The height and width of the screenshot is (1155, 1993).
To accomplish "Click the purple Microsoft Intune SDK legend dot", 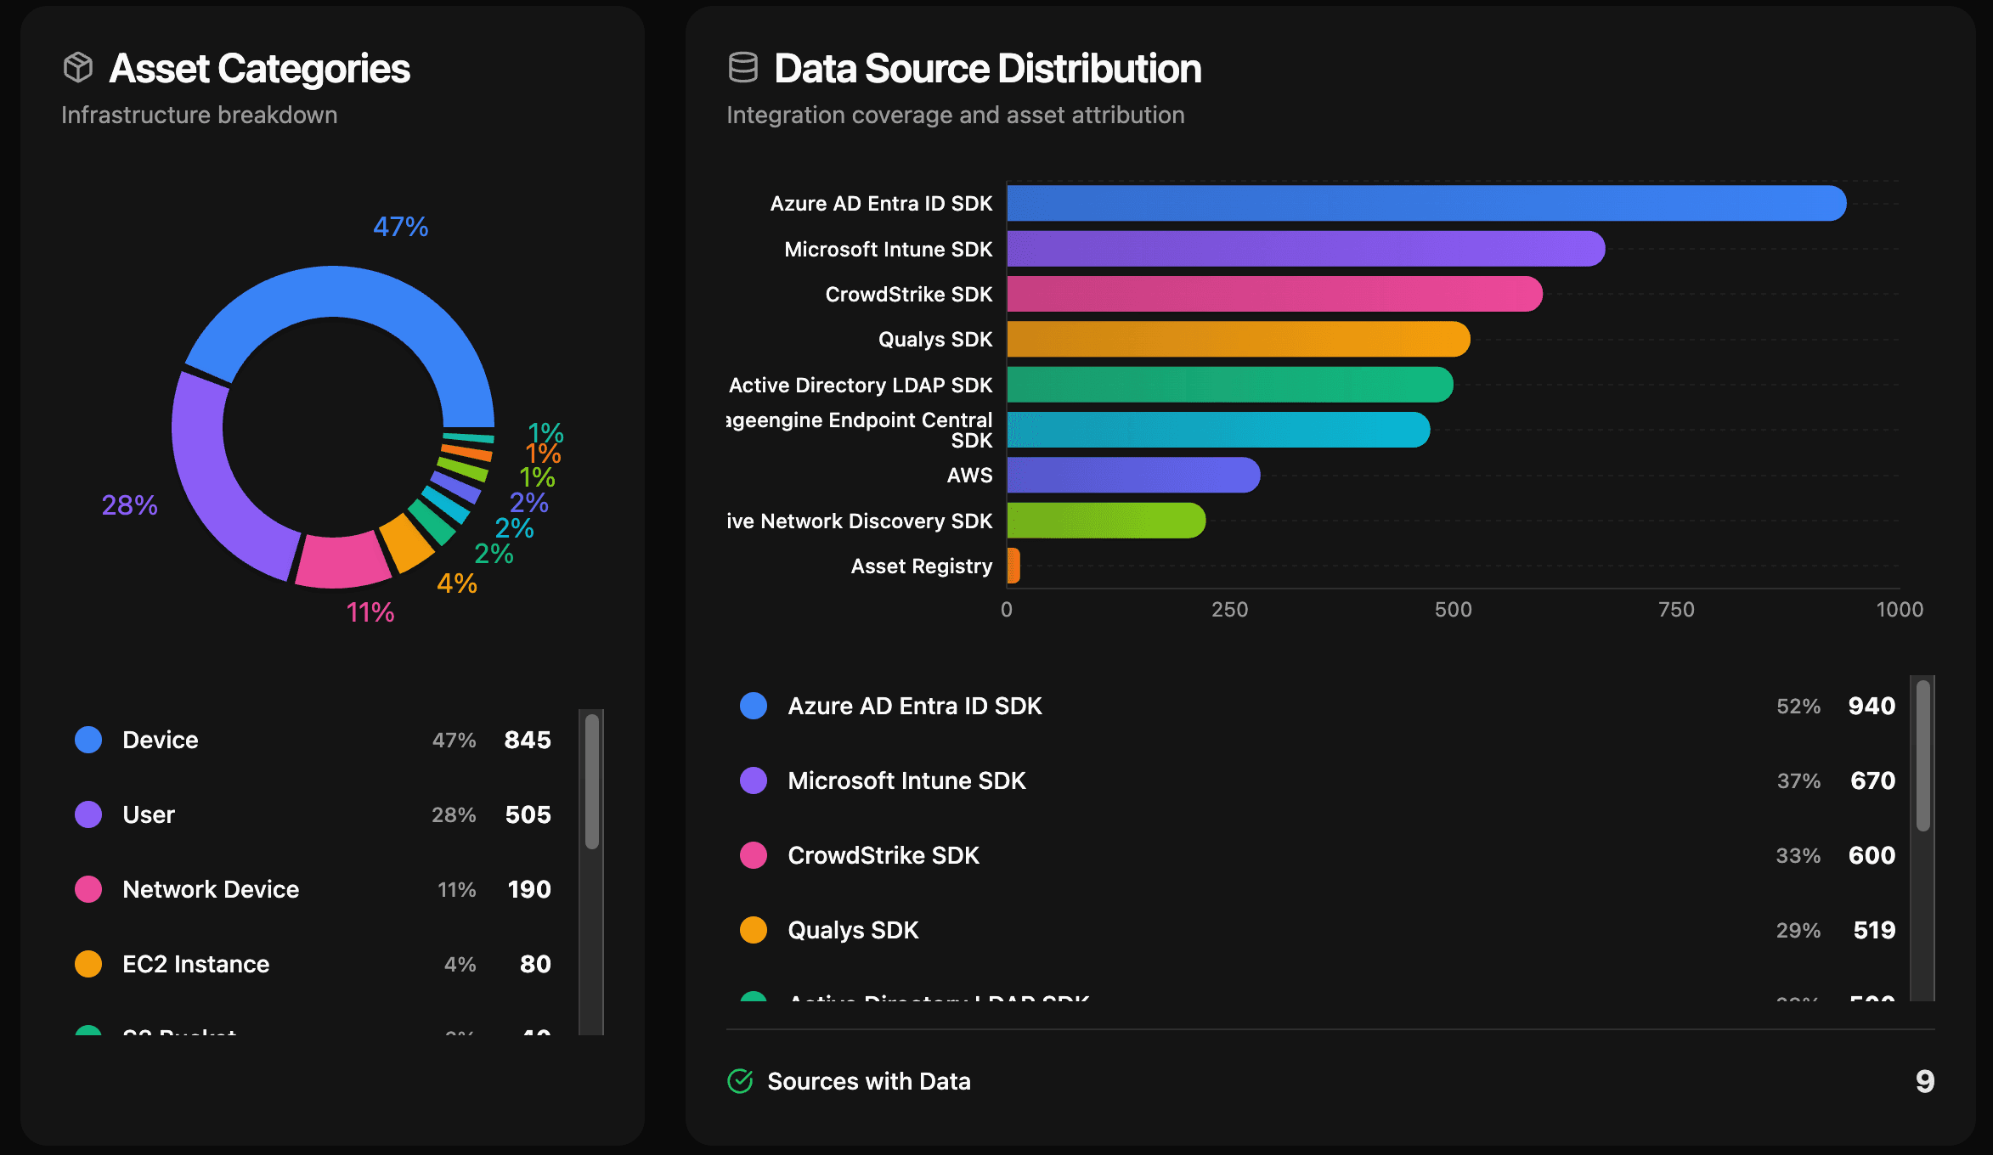I will point(754,780).
